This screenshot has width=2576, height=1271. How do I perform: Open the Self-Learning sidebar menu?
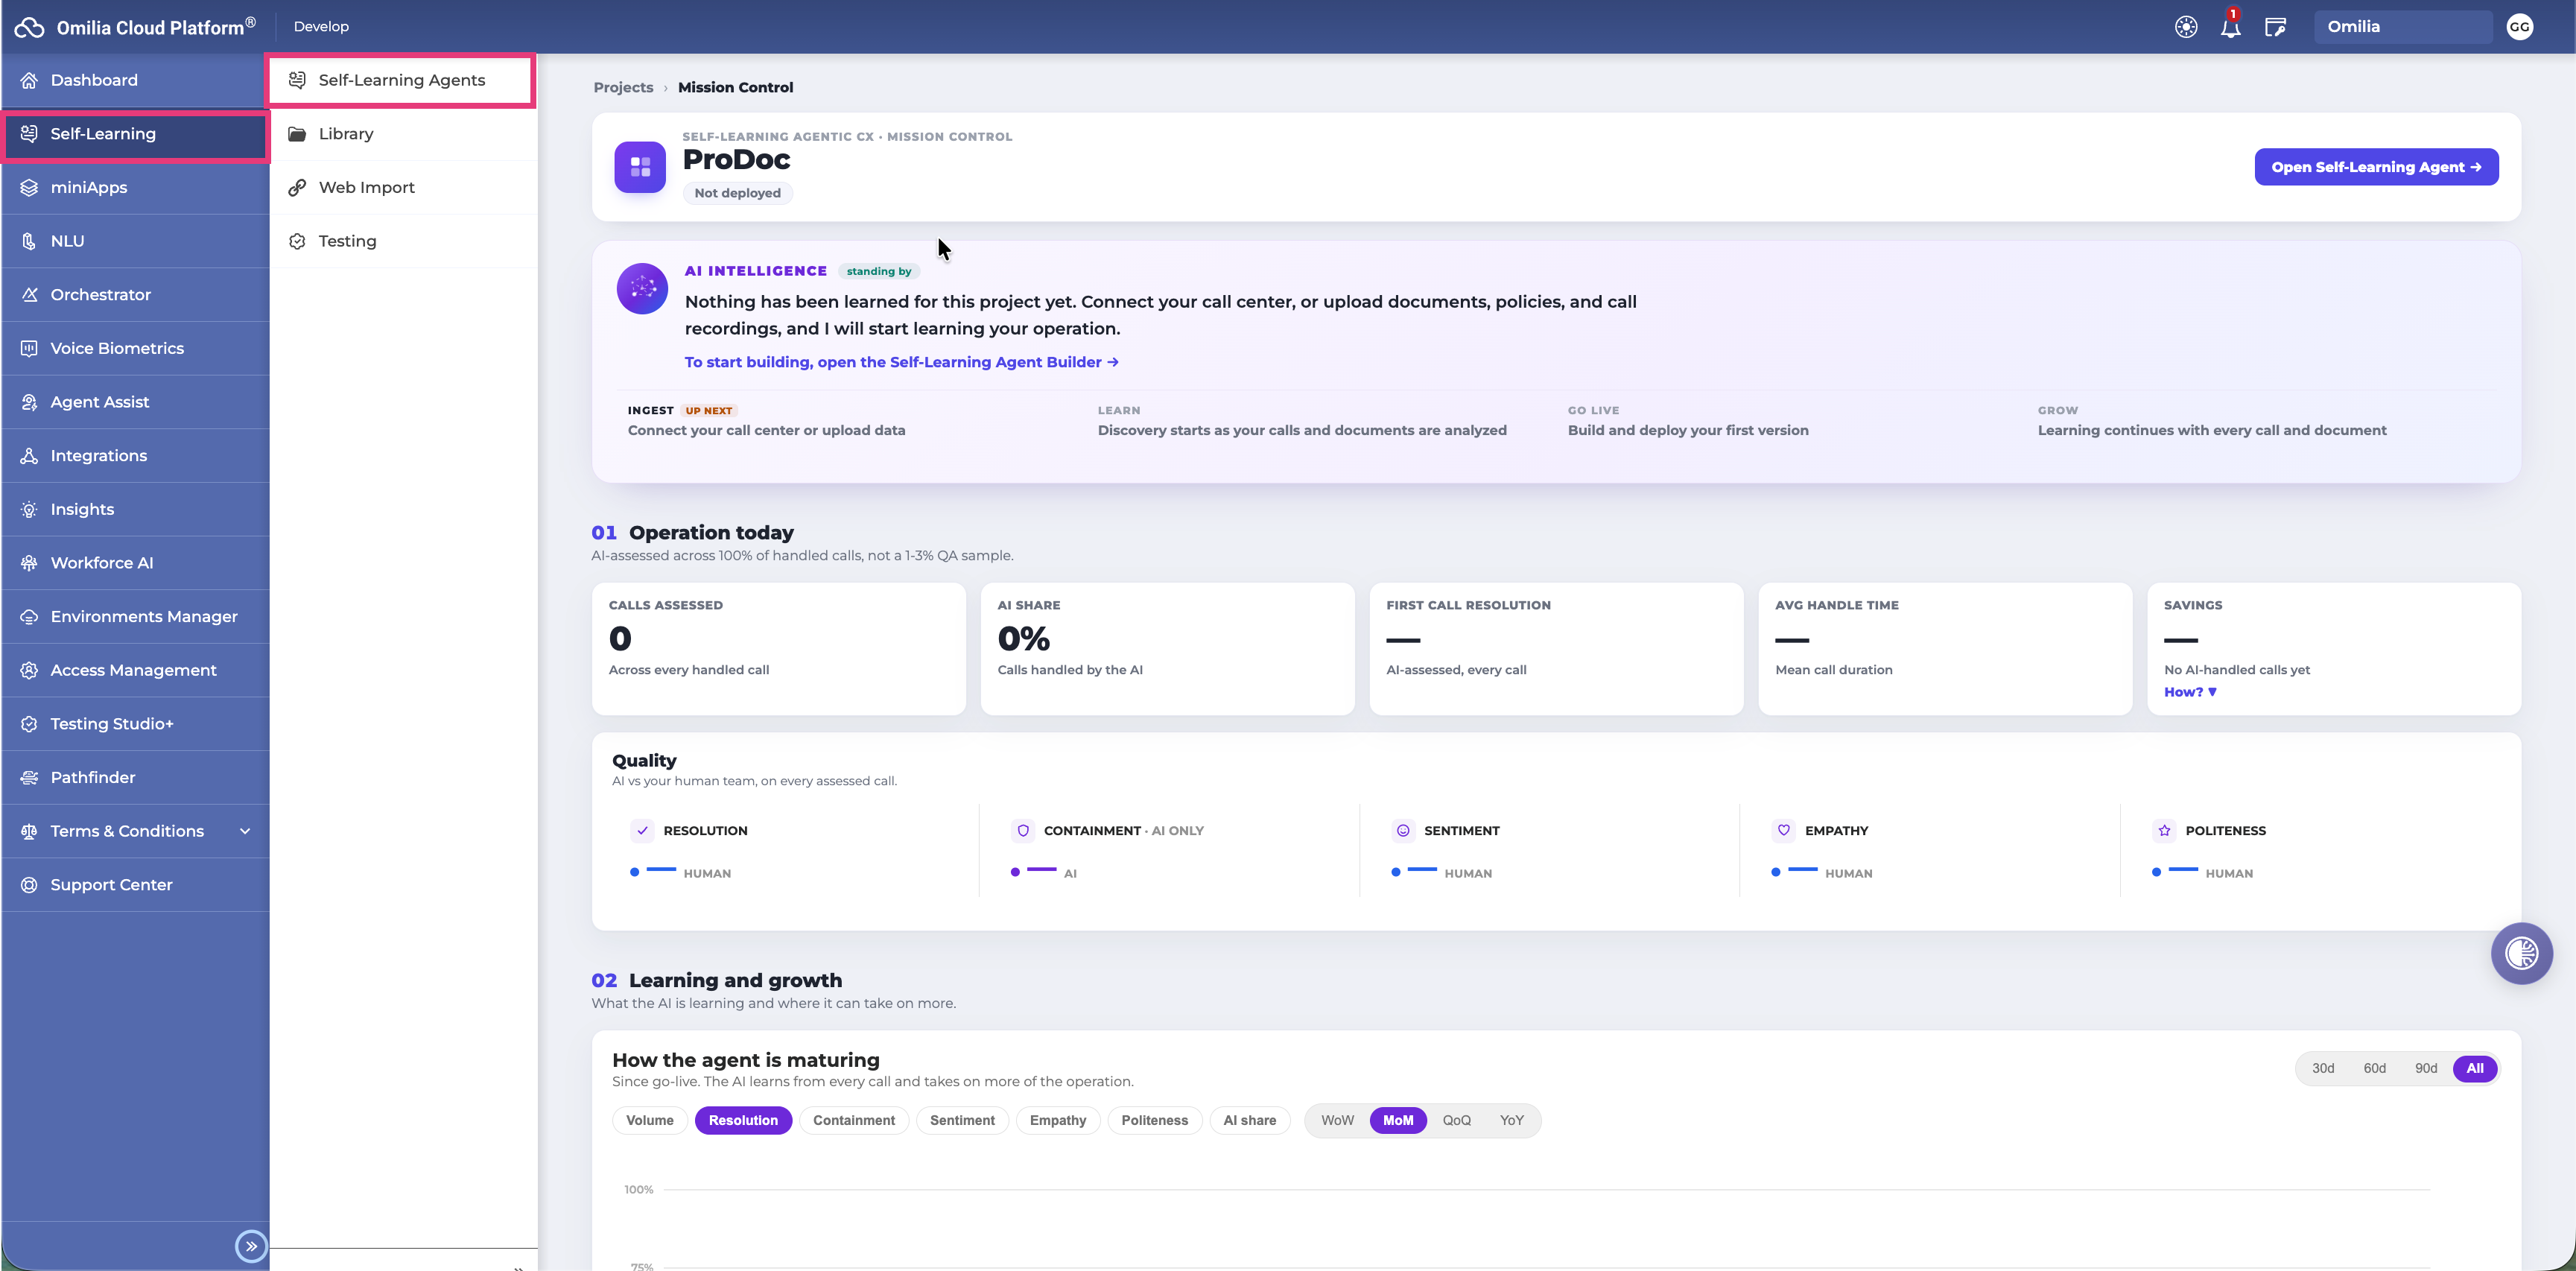(x=136, y=134)
